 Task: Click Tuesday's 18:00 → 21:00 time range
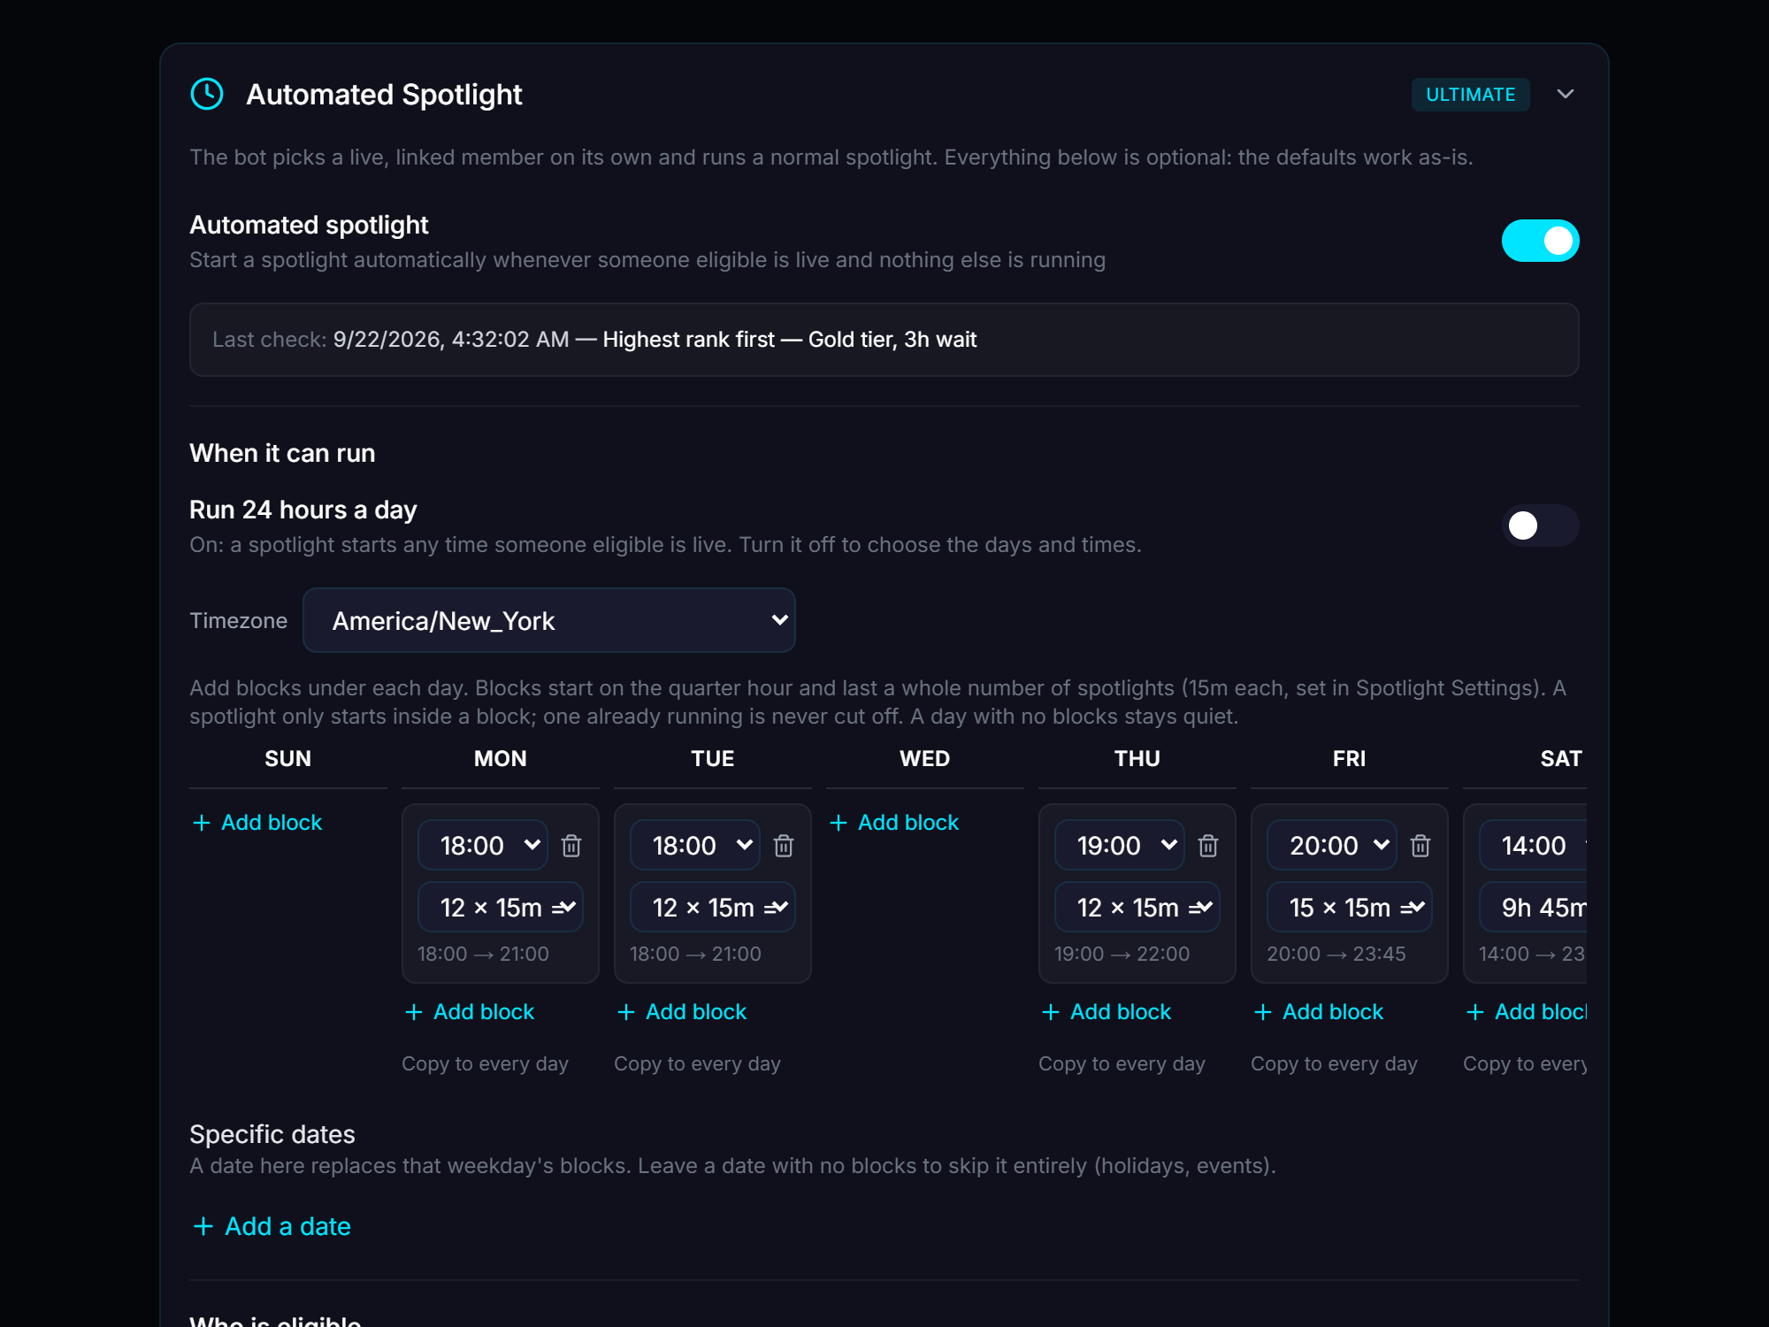tap(695, 954)
